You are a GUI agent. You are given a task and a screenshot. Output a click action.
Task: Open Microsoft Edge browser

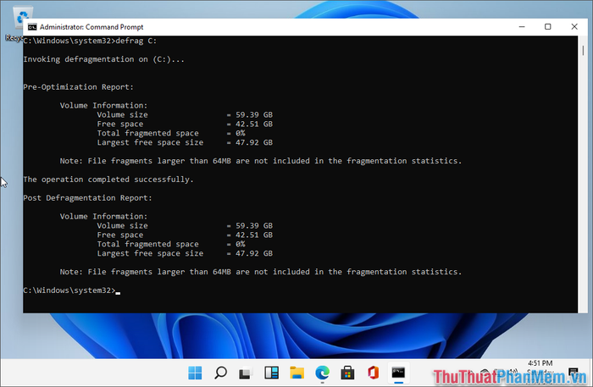click(323, 373)
